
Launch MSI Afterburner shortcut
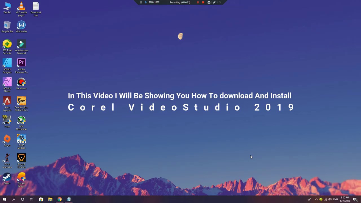click(21, 123)
